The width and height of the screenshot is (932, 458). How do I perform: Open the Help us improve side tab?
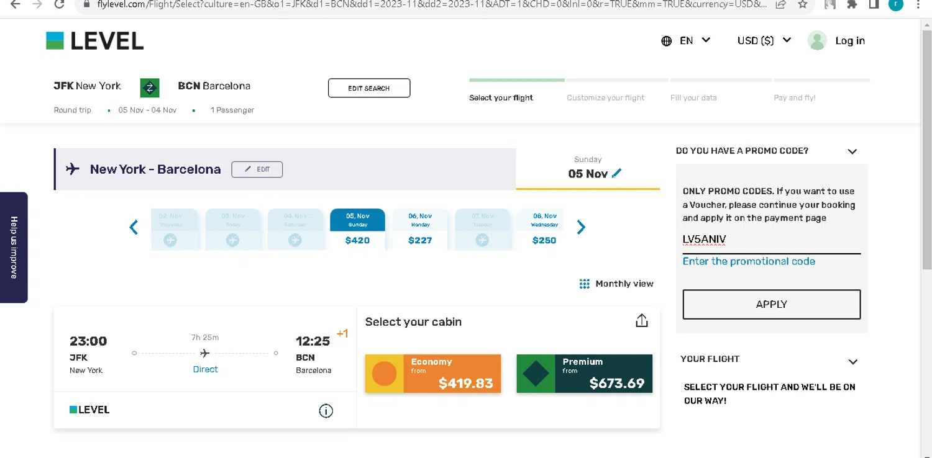click(x=14, y=247)
